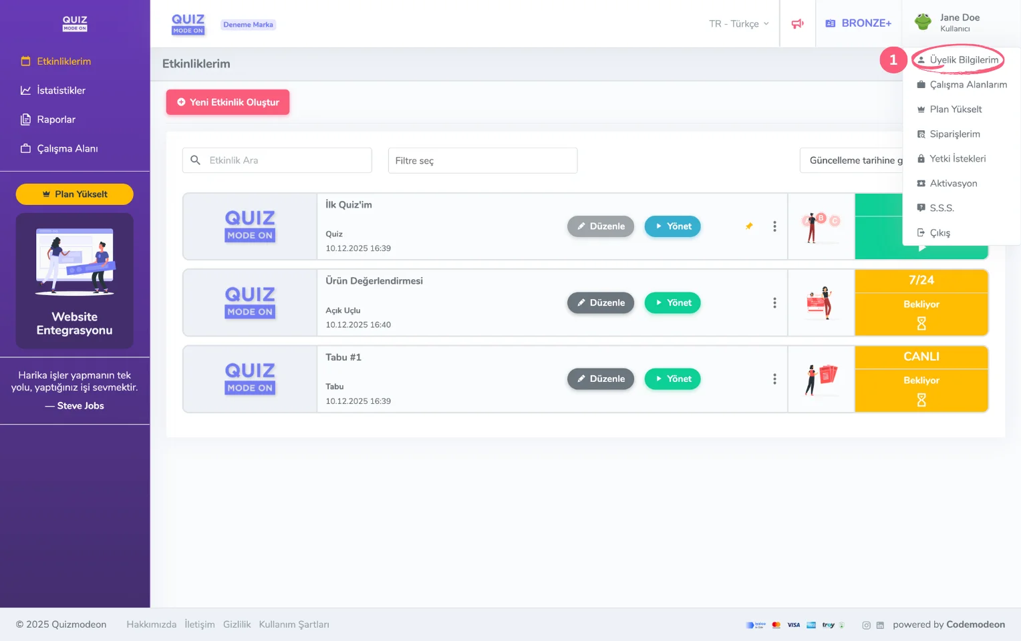The image size is (1021, 641).
Task: Open the TR - Türkçe language dropdown
Action: point(738,24)
